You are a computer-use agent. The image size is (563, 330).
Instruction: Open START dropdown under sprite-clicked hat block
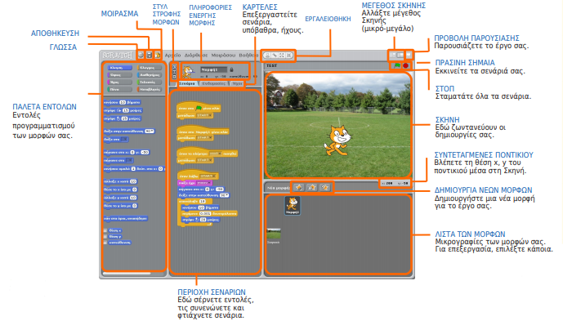tap(204, 138)
